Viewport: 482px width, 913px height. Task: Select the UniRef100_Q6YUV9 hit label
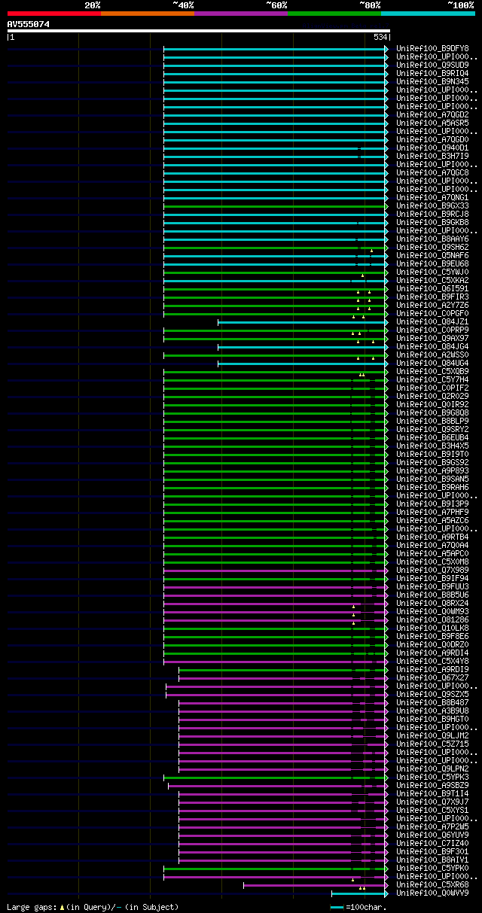[433, 835]
